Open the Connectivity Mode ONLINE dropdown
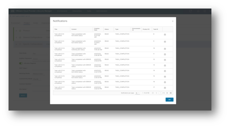The image size is (229, 128). click(x=37, y=79)
